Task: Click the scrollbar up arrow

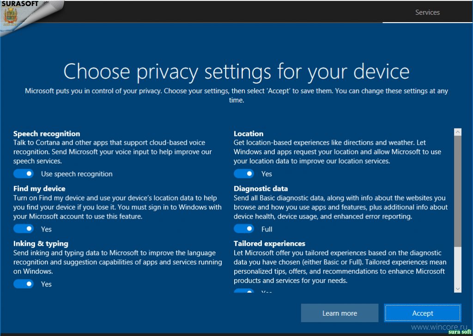Action: pyautogui.click(x=458, y=132)
